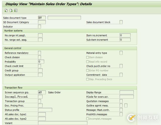The image size is (161, 125).
Task: Click the Sales document type field
Action: (x=42, y=18)
